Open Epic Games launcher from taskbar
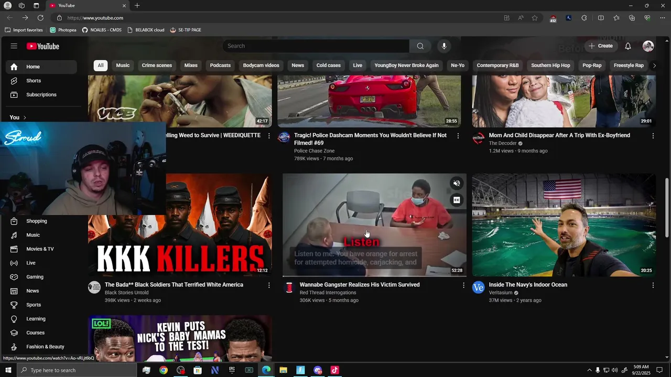The height and width of the screenshot is (377, 671). [x=232, y=370]
